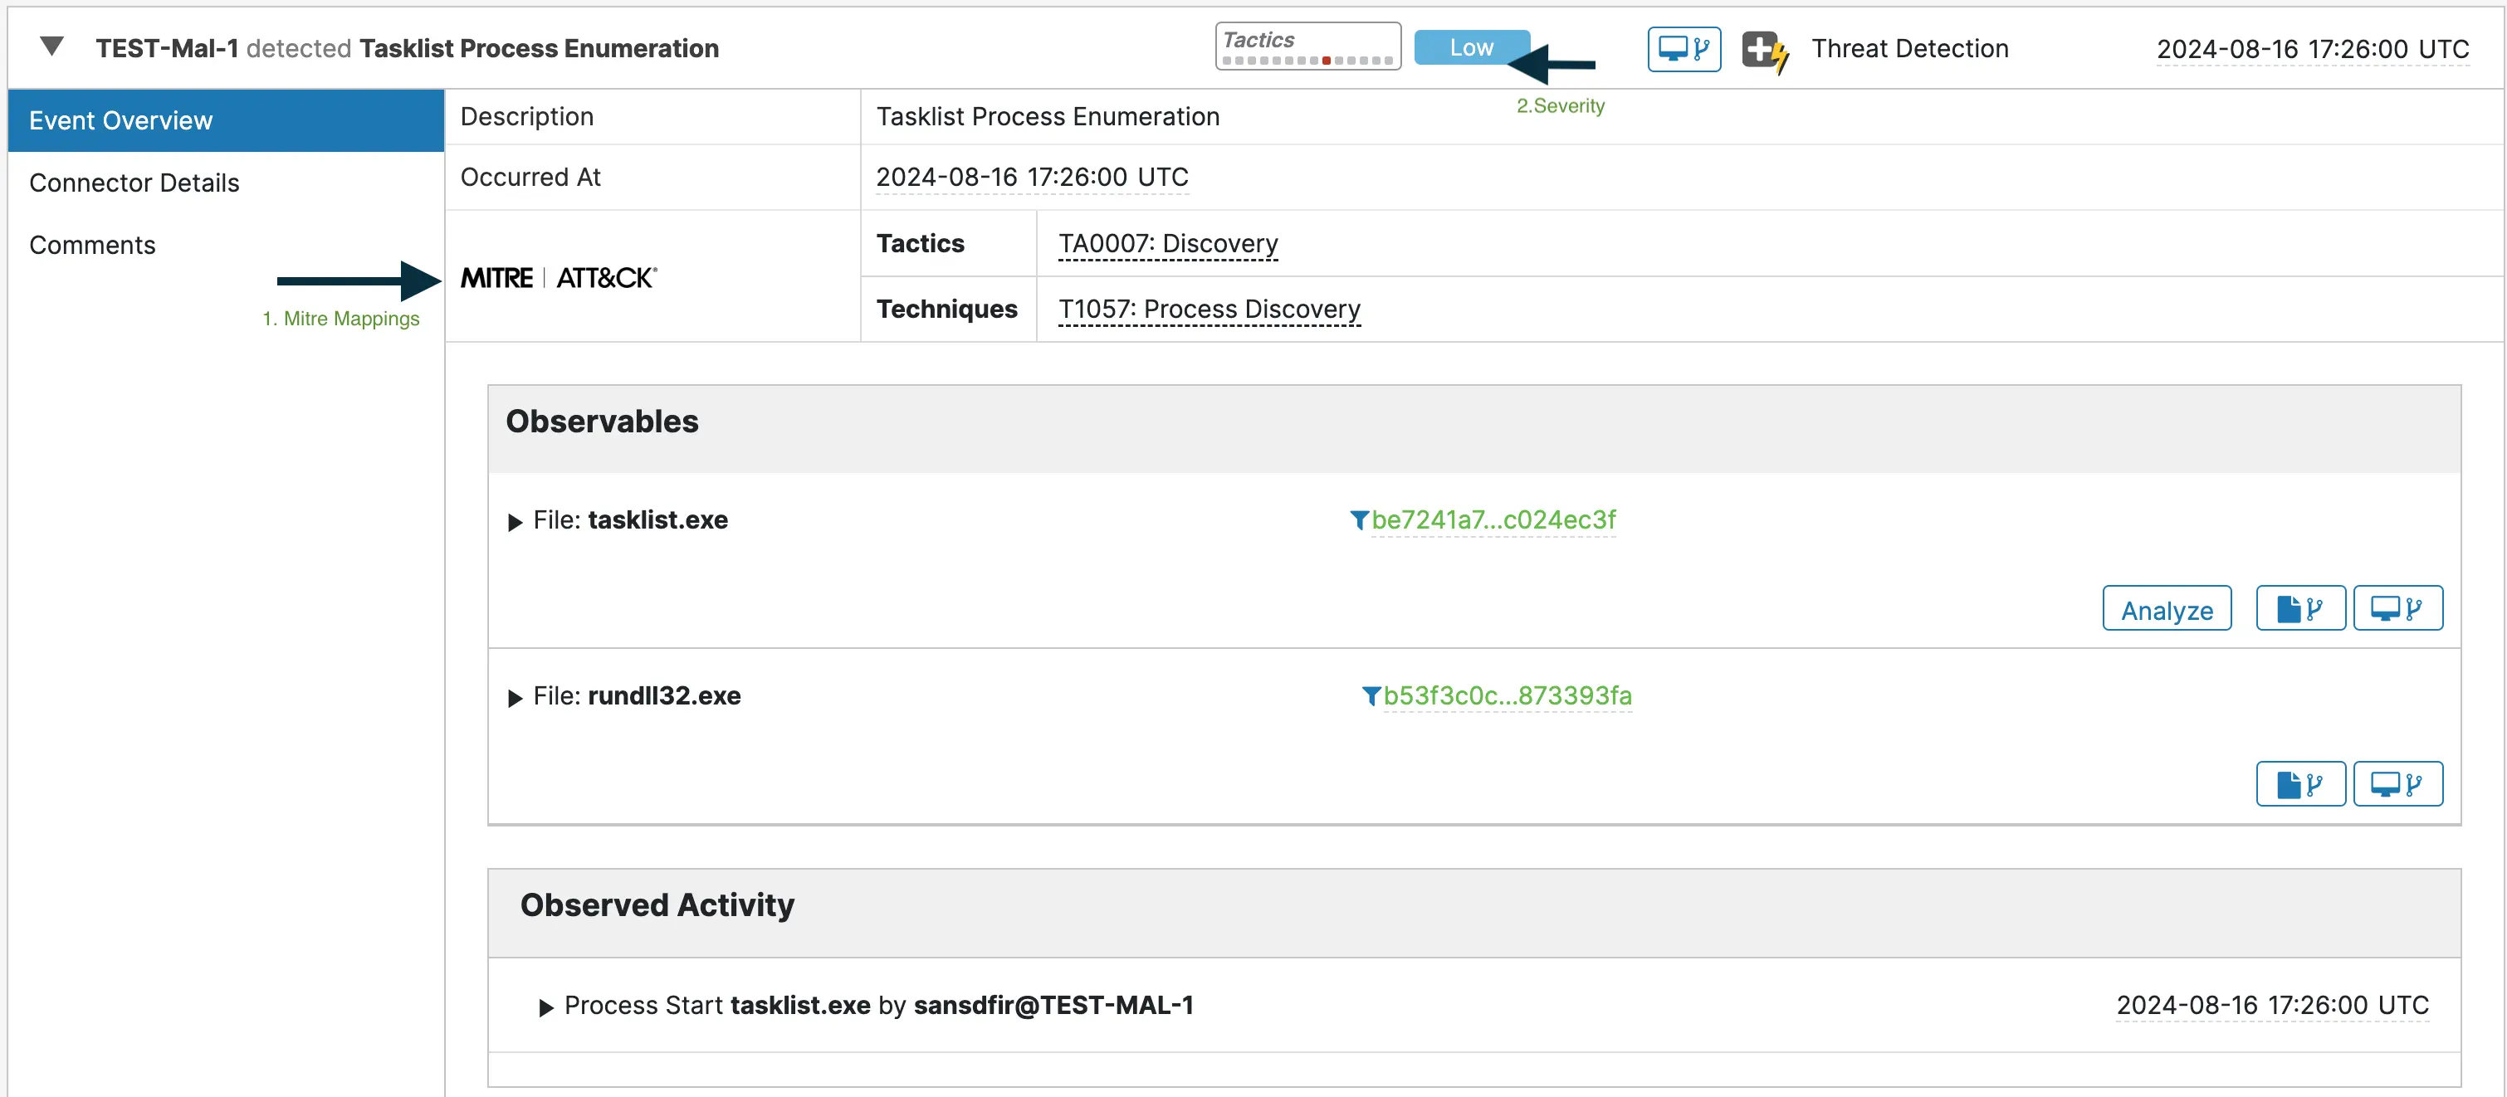The height and width of the screenshot is (1097, 2507).
Task: Click the Tactics severity indicator bar
Action: (1308, 45)
